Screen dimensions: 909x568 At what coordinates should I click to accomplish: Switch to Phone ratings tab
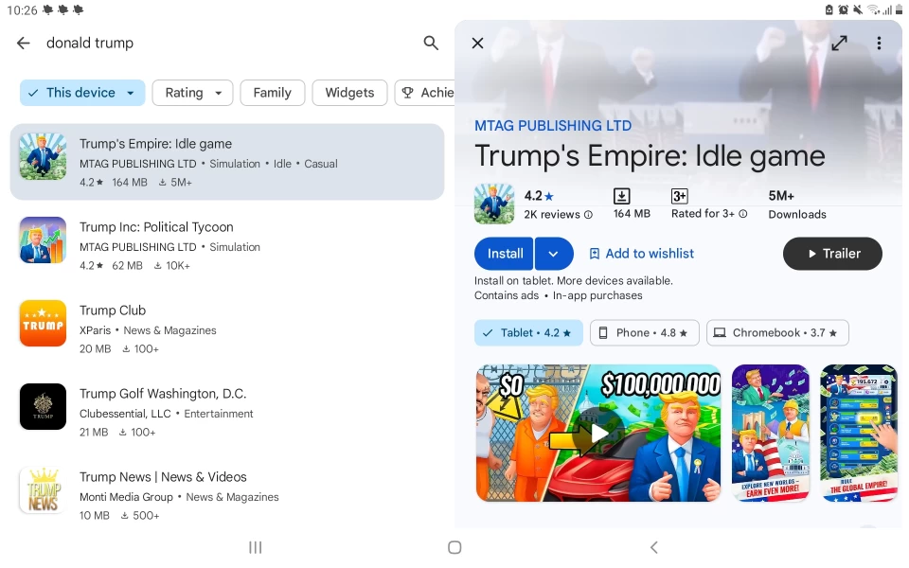(x=644, y=333)
